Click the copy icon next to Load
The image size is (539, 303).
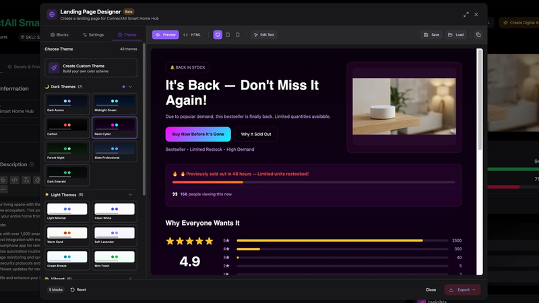point(478,35)
